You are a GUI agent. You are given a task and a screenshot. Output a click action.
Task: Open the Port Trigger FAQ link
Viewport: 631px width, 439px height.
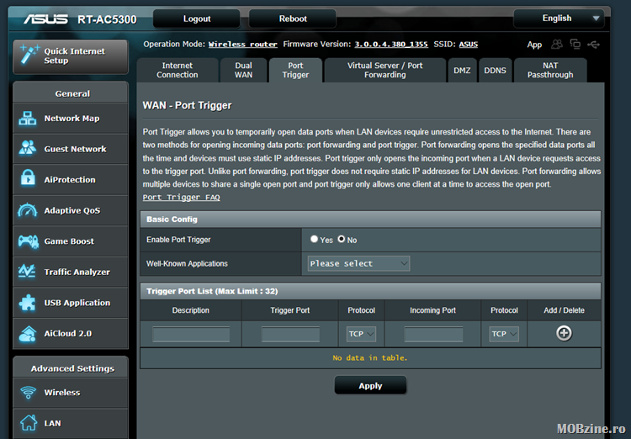(181, 197)
